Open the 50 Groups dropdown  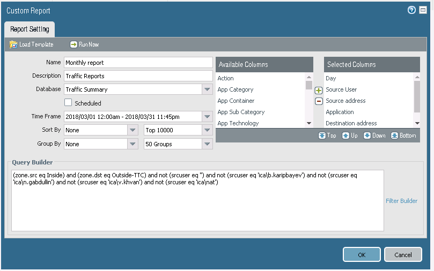[207, 144]
